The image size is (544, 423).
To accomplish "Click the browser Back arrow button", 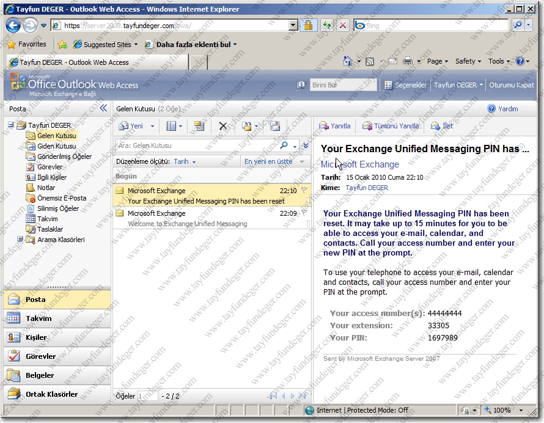I will tap(13, 25).
